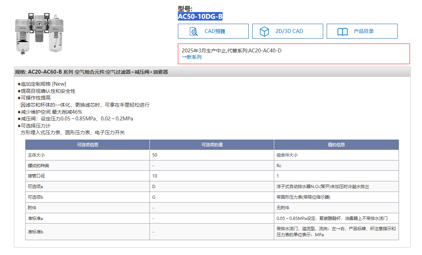Click the 可选项信息 column header
This screenshot has height=255, width=422.
[x=88, y=145]
